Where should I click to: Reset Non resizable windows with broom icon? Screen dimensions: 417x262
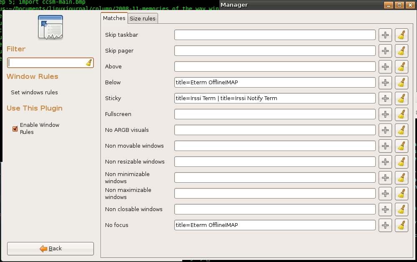[401, 162]
